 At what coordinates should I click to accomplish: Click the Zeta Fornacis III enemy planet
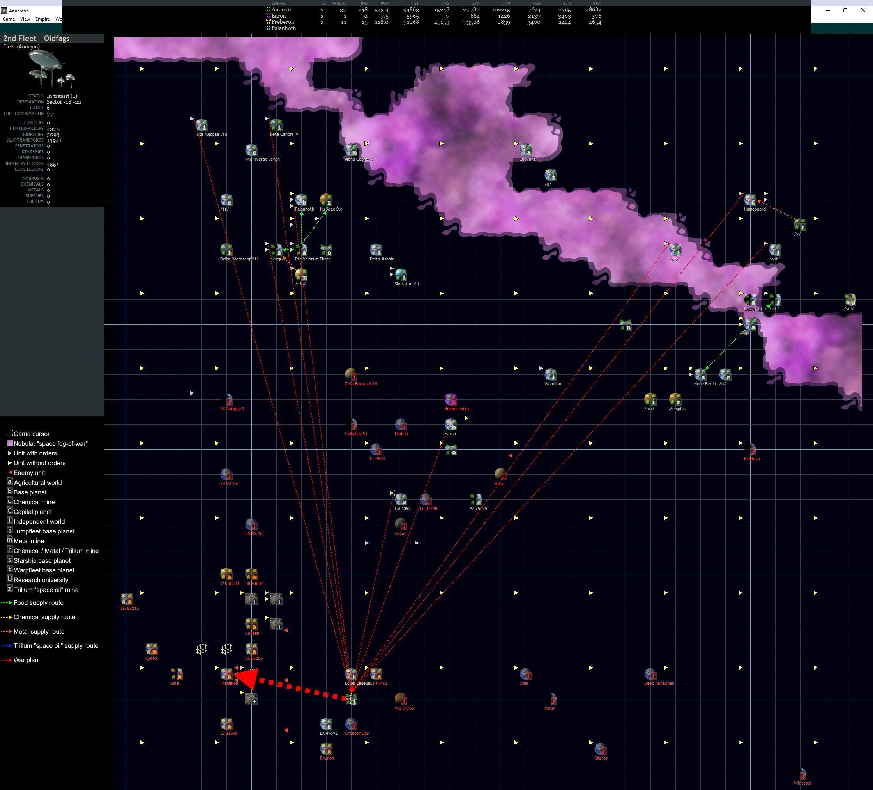click(351, 374)
